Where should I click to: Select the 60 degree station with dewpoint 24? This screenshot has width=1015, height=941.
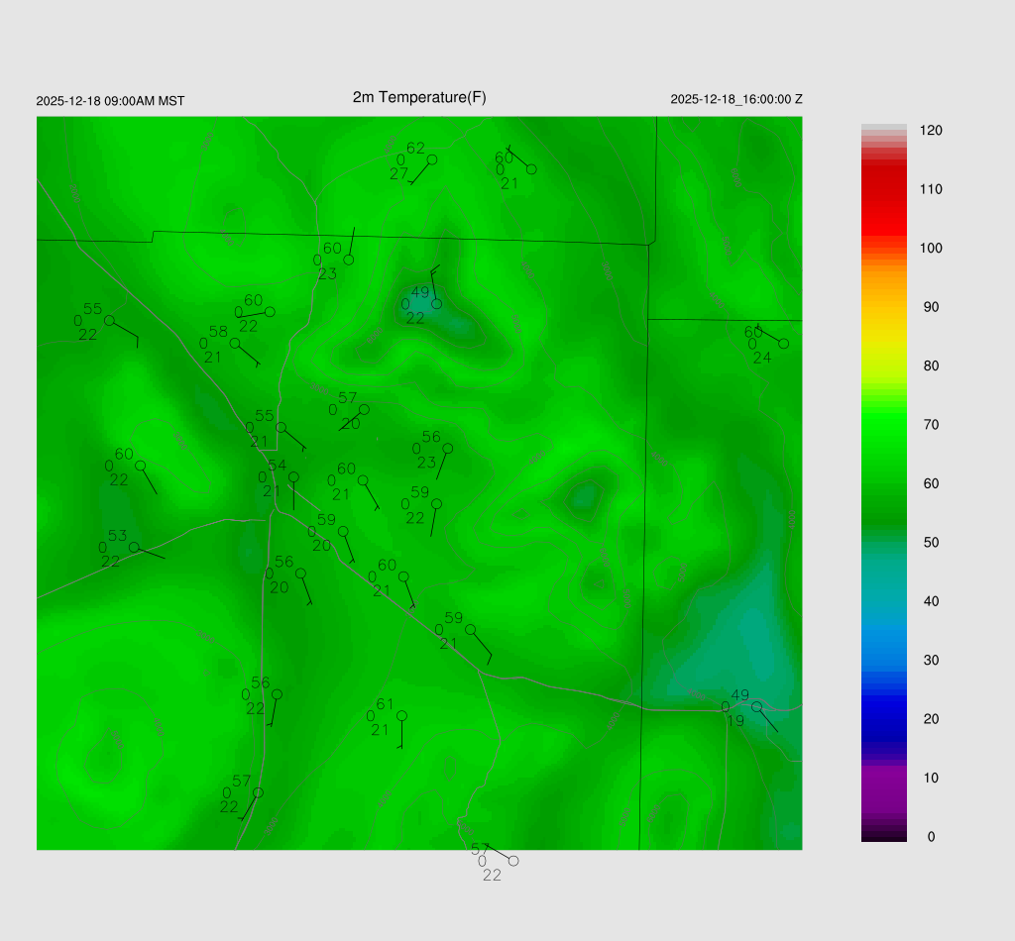783,343
